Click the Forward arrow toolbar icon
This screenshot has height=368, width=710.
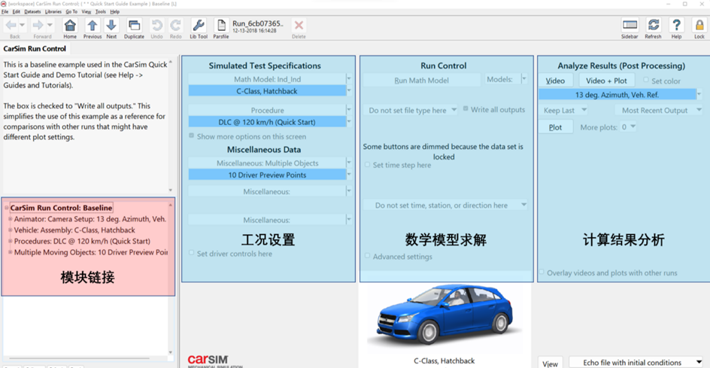38,25
